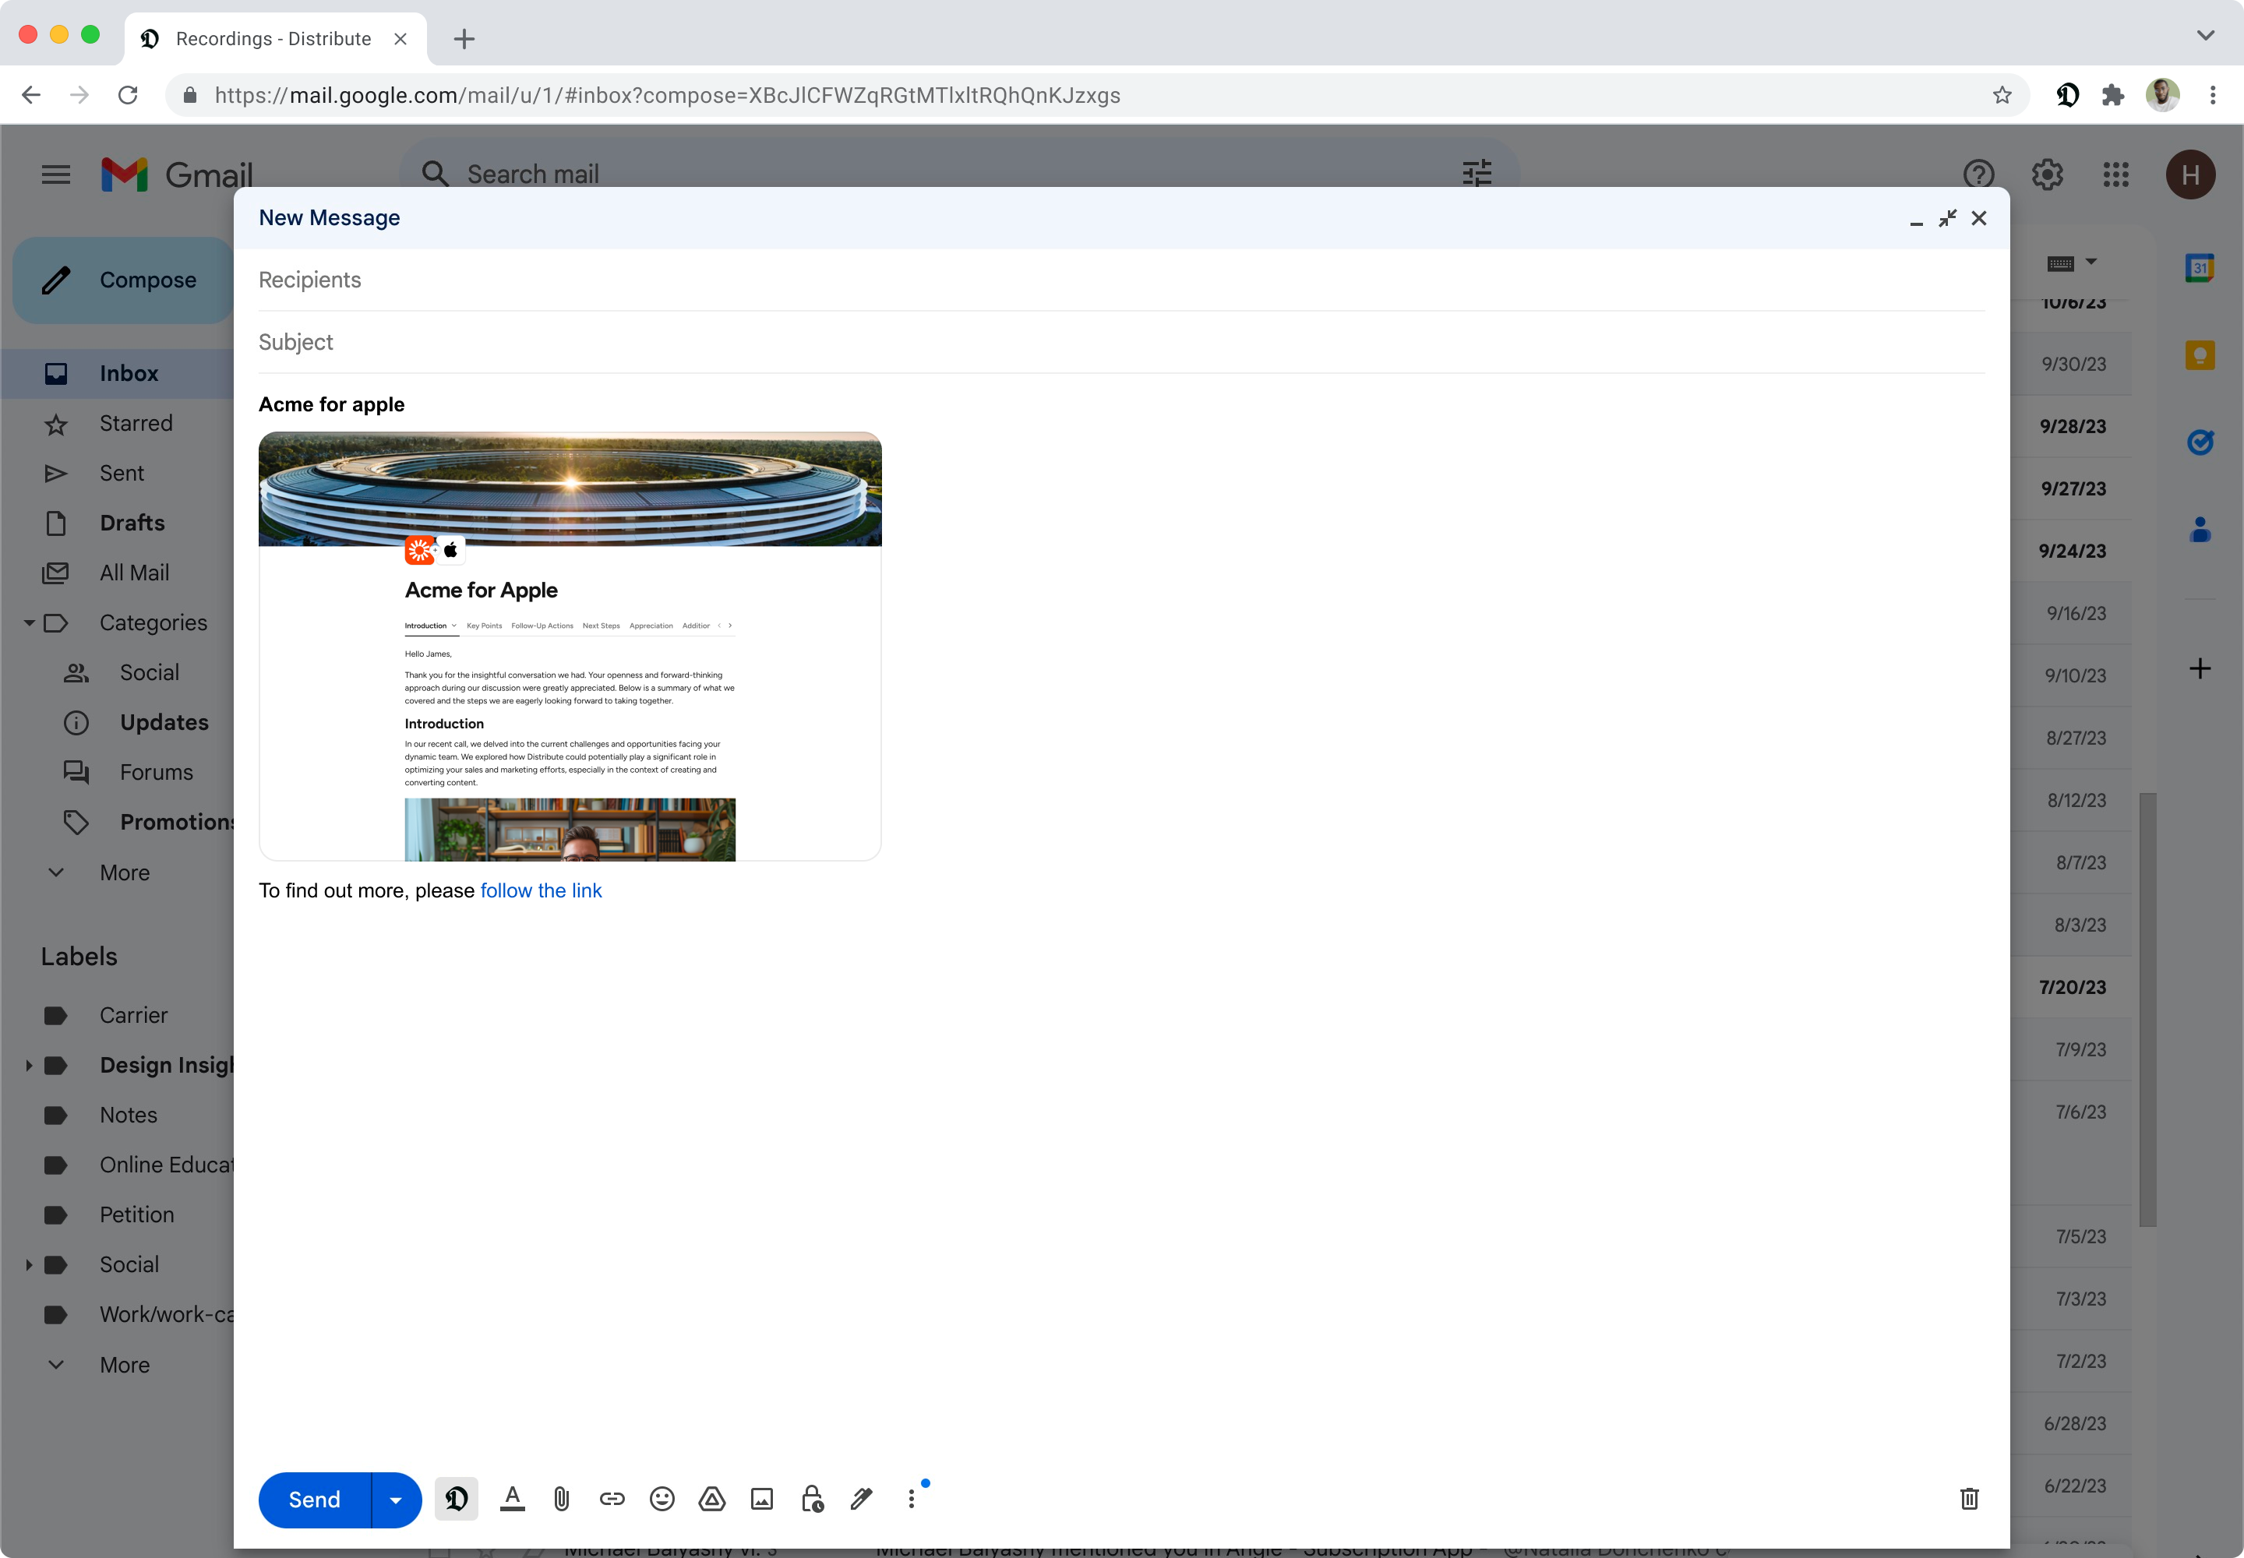Toggle confidential mode lock icon
Viewport: 2244px width, 1558px height.
pos(813,1499)
